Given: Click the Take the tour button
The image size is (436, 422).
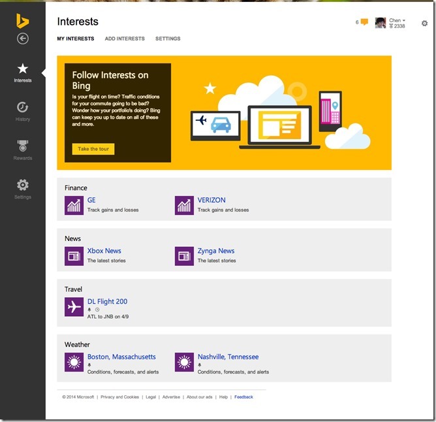Looking at the screenshot, I should pyautogui.click(x=93, y=149).
